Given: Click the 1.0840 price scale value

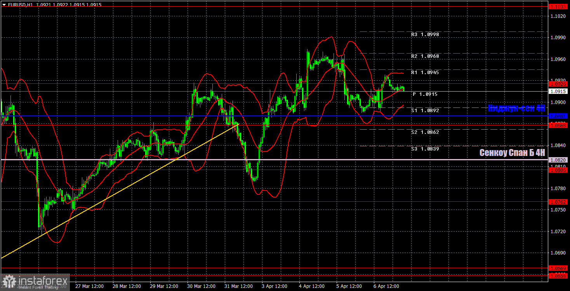Looking at the screenshot, I should pos(558,145).
